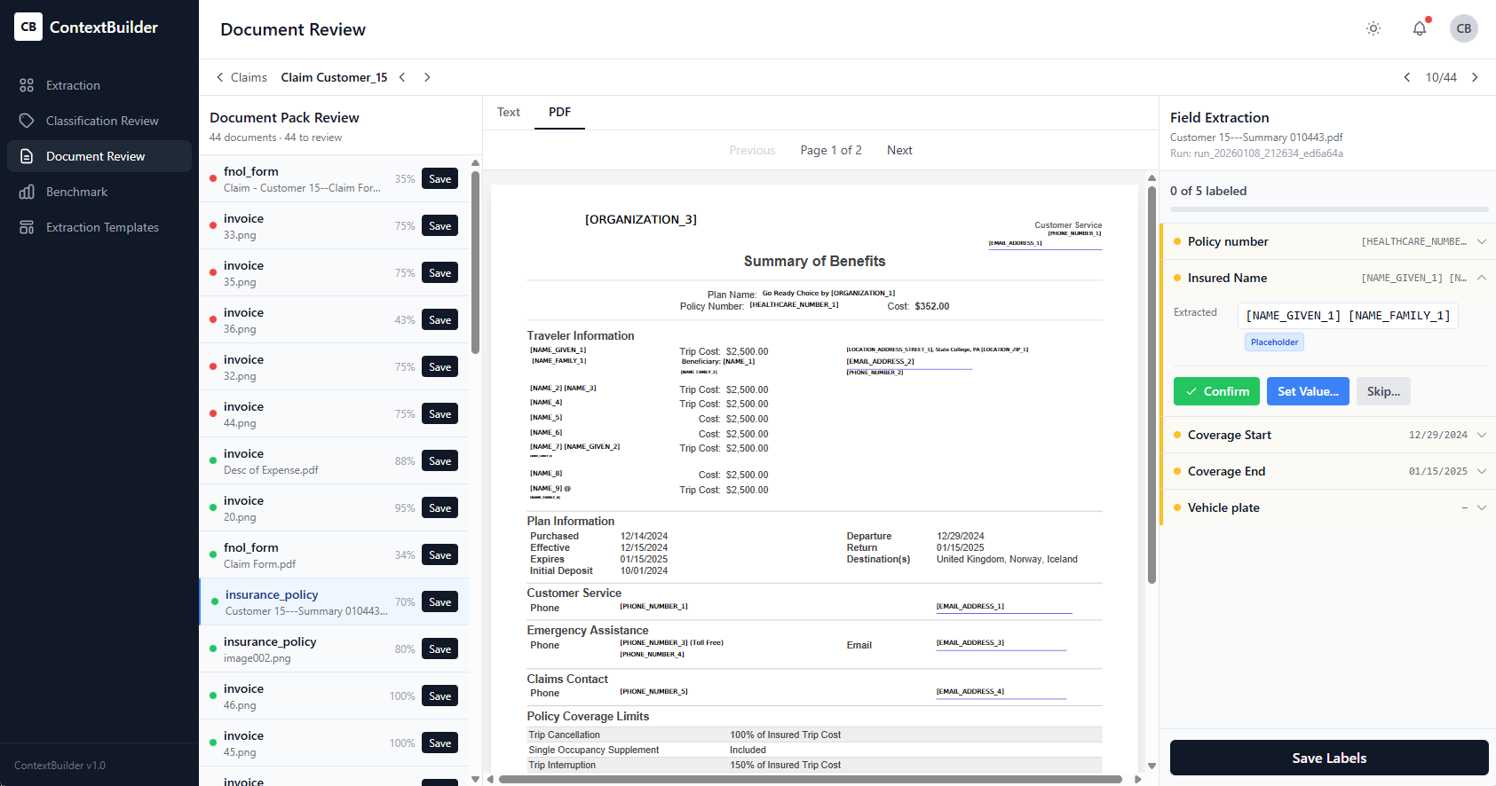1496x786 pixels.
Task: Expand the Policy number field
Action: coord(1481,241)
